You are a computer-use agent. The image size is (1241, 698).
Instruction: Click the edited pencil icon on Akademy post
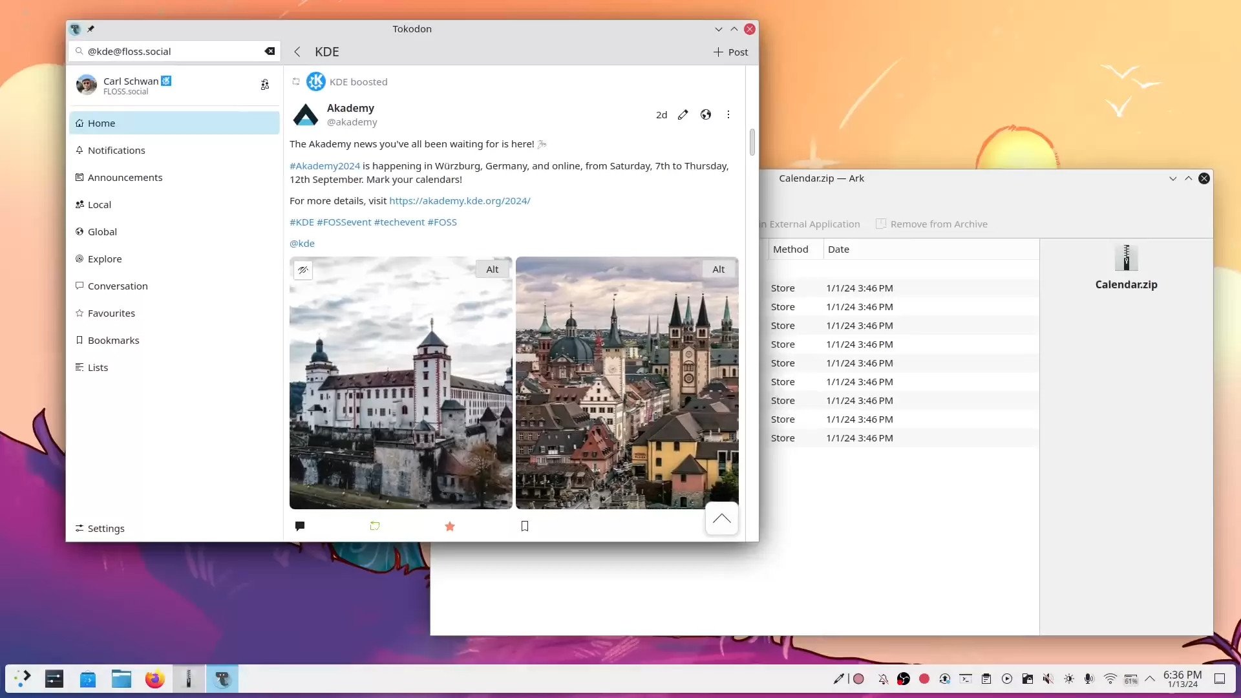(683, 114)
